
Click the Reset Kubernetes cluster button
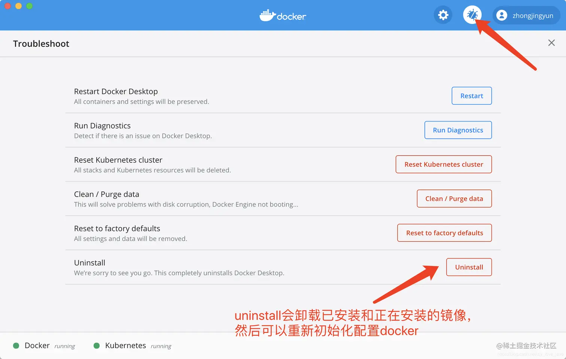[444, 164]
